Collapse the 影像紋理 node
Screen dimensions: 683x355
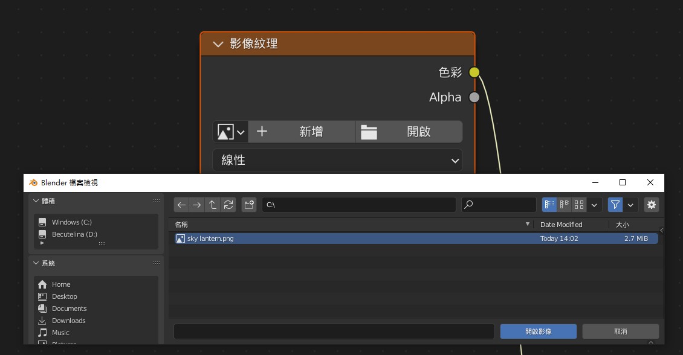point(218,44)
